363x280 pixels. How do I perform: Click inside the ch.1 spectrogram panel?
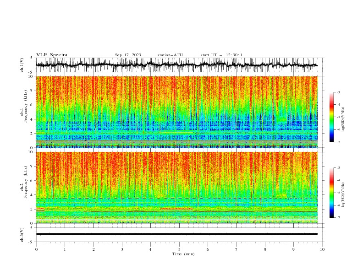(176, 112)
